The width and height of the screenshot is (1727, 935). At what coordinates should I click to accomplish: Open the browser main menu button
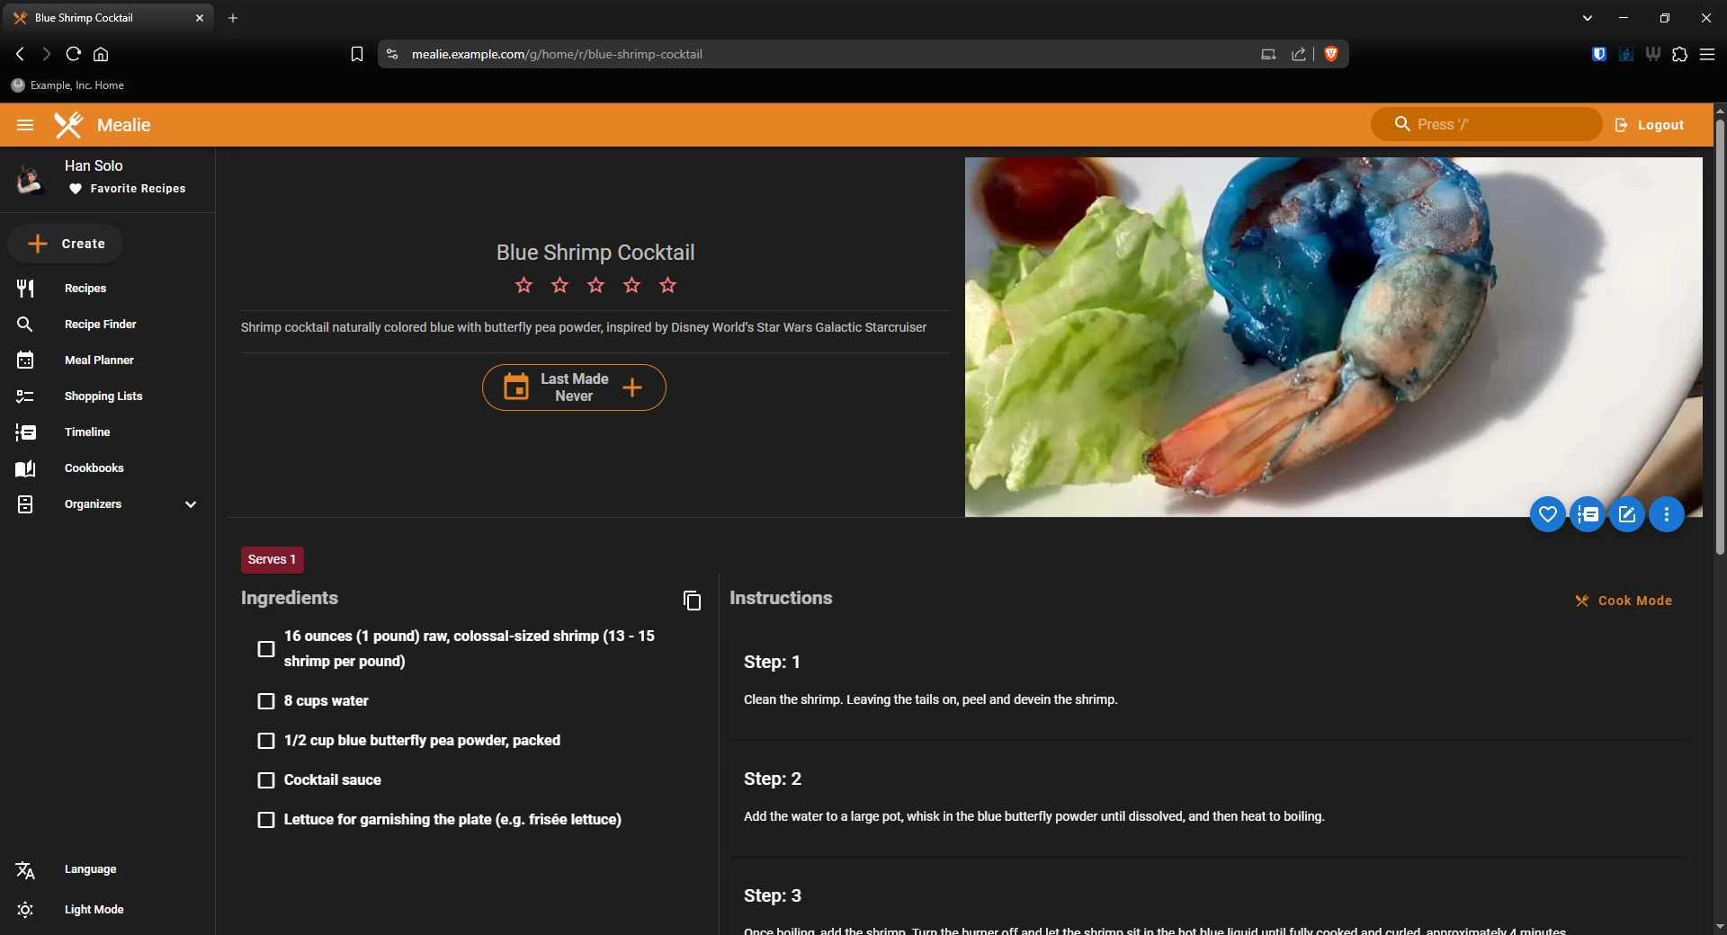coord(1707,54)
